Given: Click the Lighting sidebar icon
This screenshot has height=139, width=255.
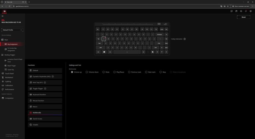Looking at the screenshot, I should pyautogui.click(x=3, y=81).
